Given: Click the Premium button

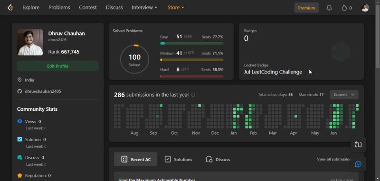Looking at the screenshot, I should click(306, 8).
